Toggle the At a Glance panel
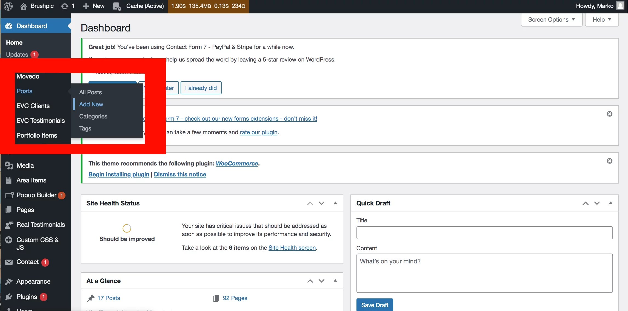This screenshot has height=311, width=628. point(335,281)
